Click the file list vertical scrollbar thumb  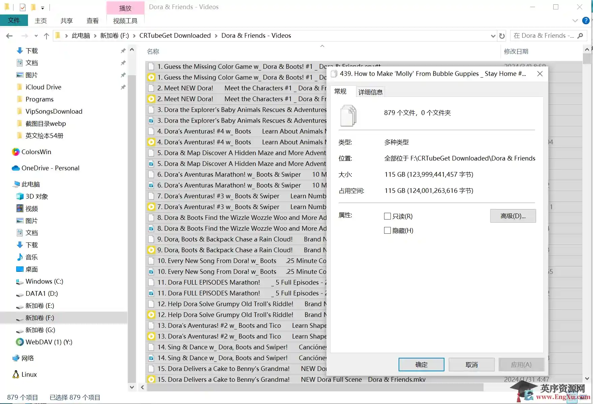[587, 59]
